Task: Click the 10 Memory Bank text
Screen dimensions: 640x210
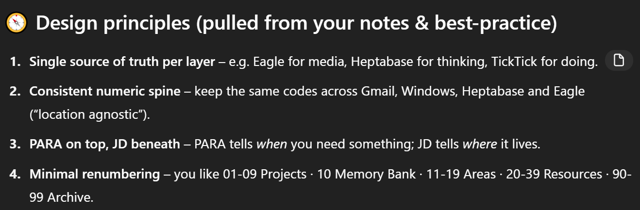Action: pos(366,174)
